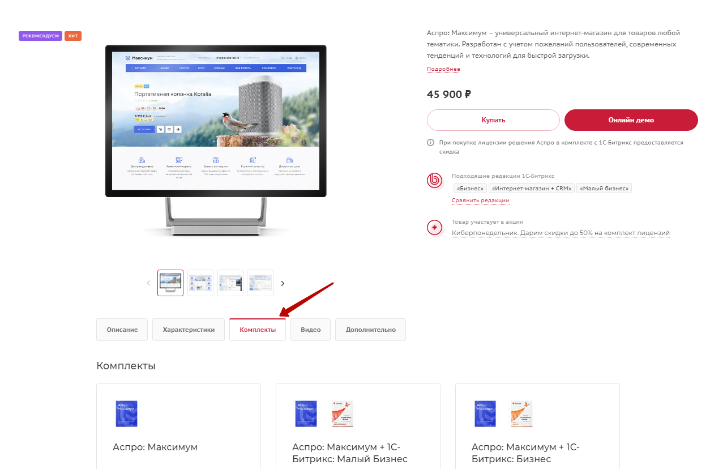Click the РЕКОМЕНДУЕМ purple badge
The image size is (710, 469).
[x=40, y=36]
